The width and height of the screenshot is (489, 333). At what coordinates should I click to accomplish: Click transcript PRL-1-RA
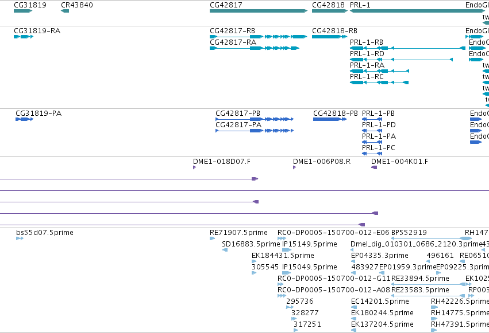367,65
